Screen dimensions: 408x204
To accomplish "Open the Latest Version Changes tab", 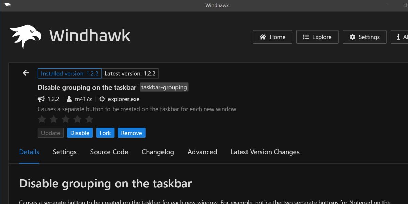I will [x=265, y=152].
